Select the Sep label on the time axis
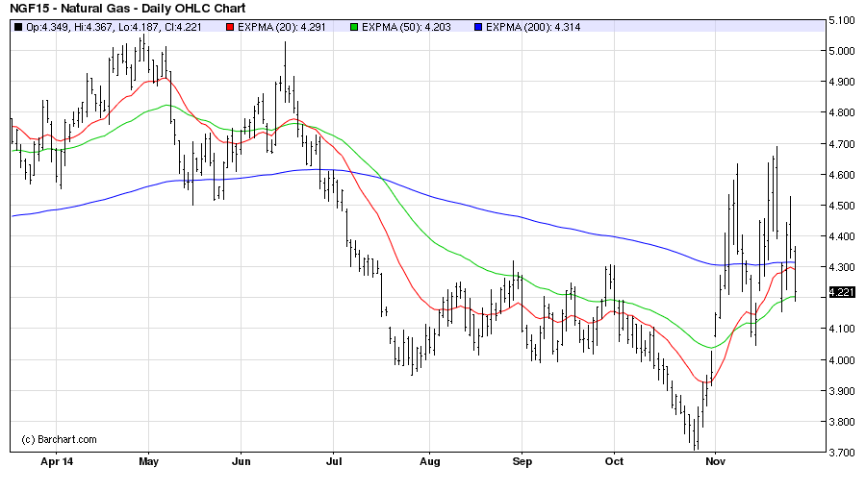The width and height of the screenshot is (866, 491). 521,462
